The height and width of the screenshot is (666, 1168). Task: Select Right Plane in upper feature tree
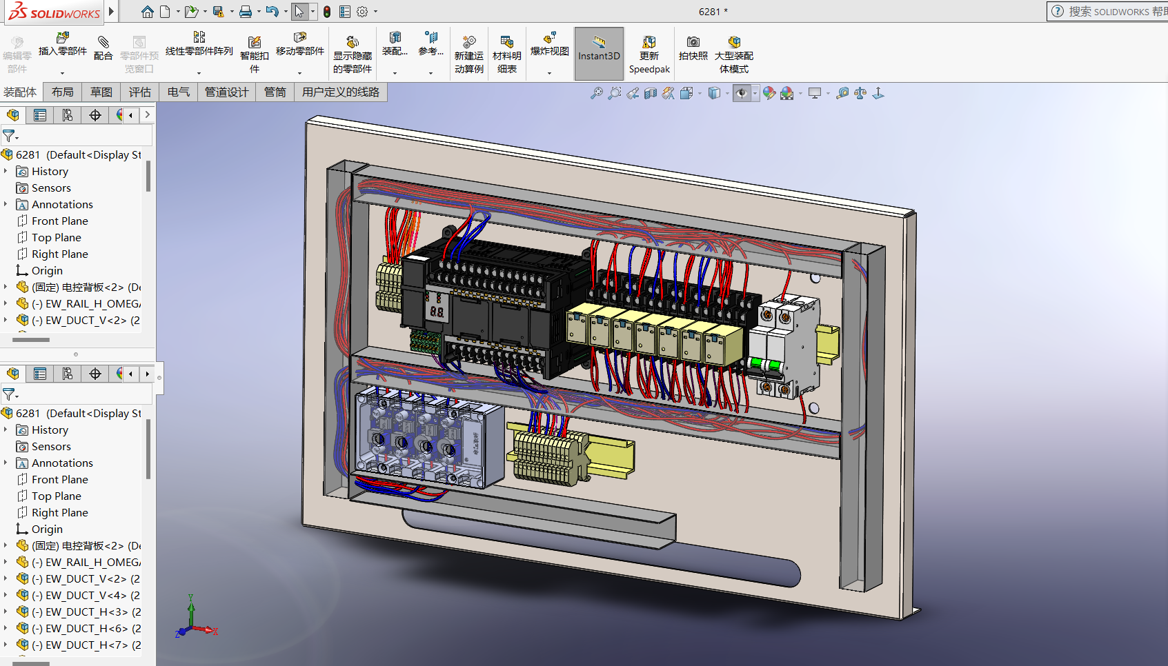coord(59,254)
